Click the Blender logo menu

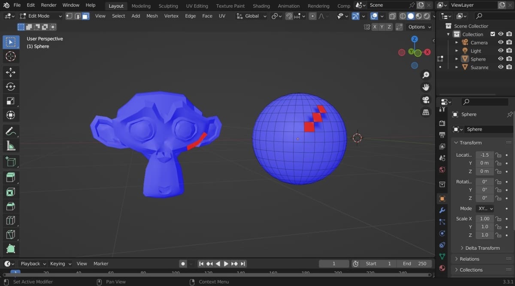[6, 5]
